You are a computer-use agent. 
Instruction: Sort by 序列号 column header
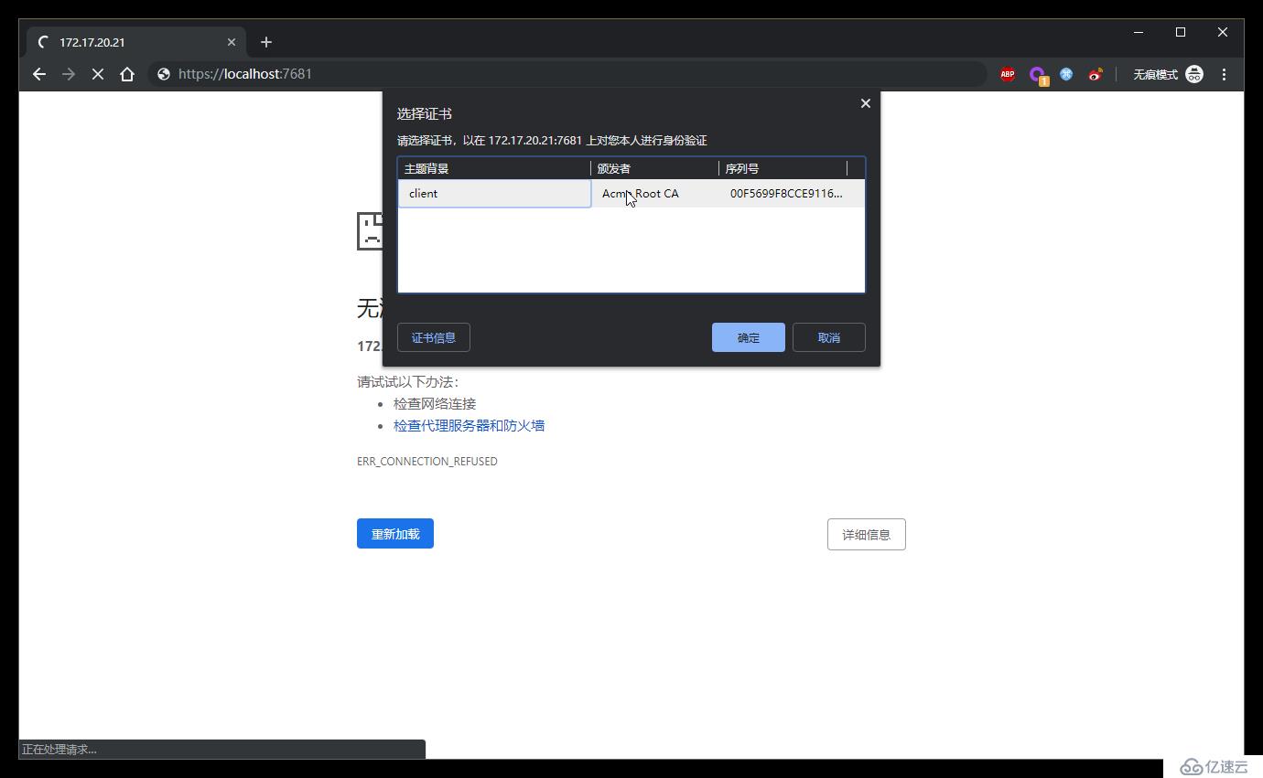tap(783, 168)
